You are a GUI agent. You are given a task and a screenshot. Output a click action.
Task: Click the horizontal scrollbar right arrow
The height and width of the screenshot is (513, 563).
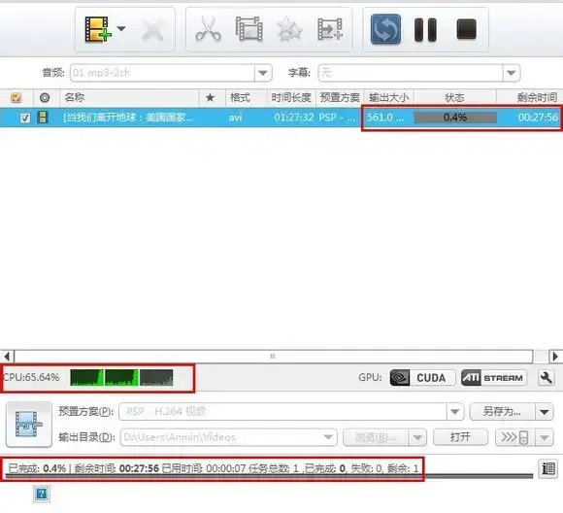coord(555,357)
